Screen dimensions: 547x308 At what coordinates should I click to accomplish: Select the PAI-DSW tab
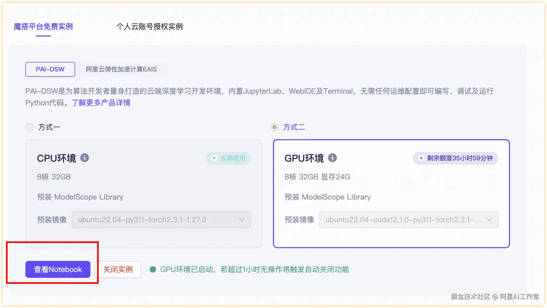(x=50, y=69)
